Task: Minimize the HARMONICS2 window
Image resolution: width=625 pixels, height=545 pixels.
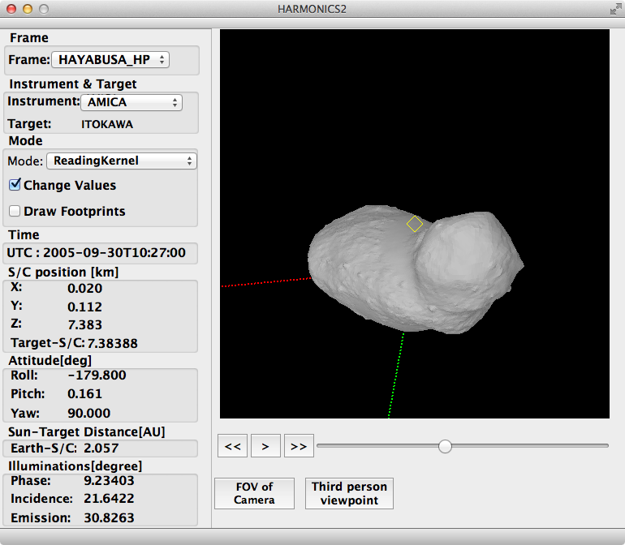Action: click(27, 9)
